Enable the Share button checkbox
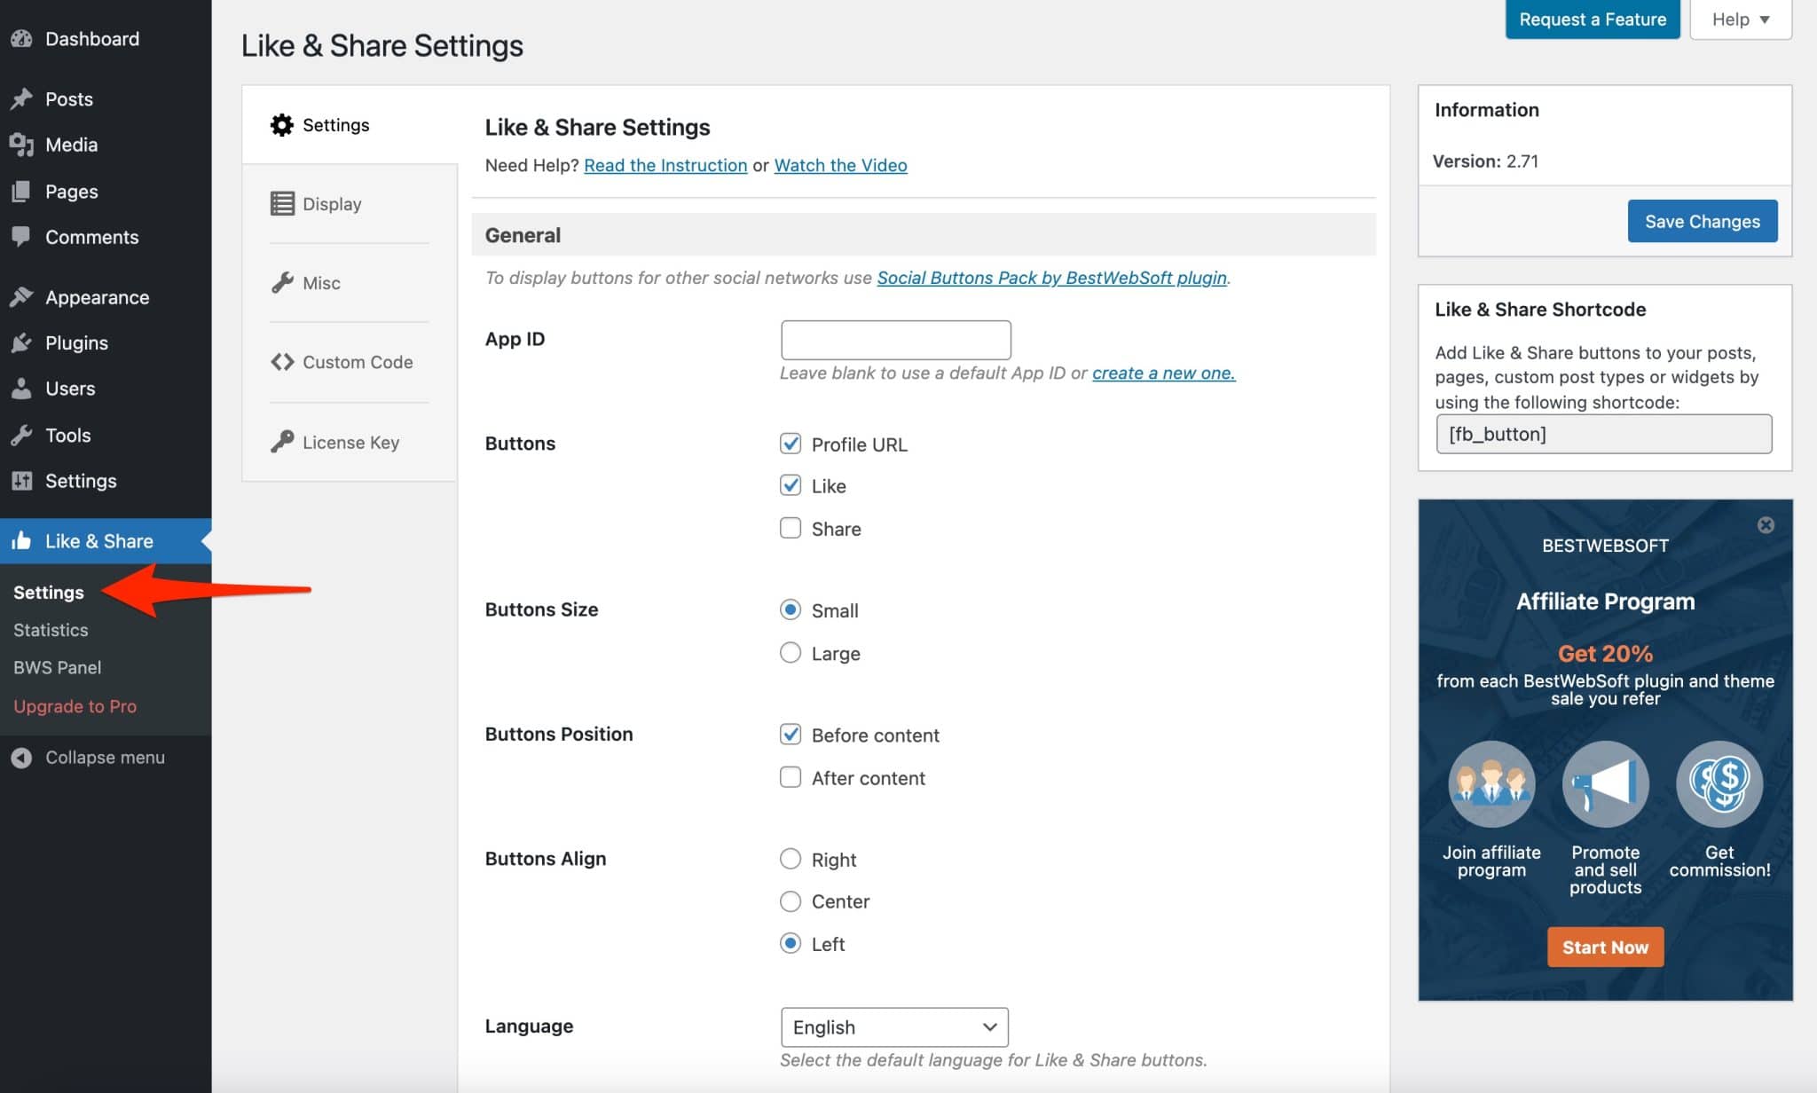This screenshot has width=1817, height=1093. click(790, 529)
